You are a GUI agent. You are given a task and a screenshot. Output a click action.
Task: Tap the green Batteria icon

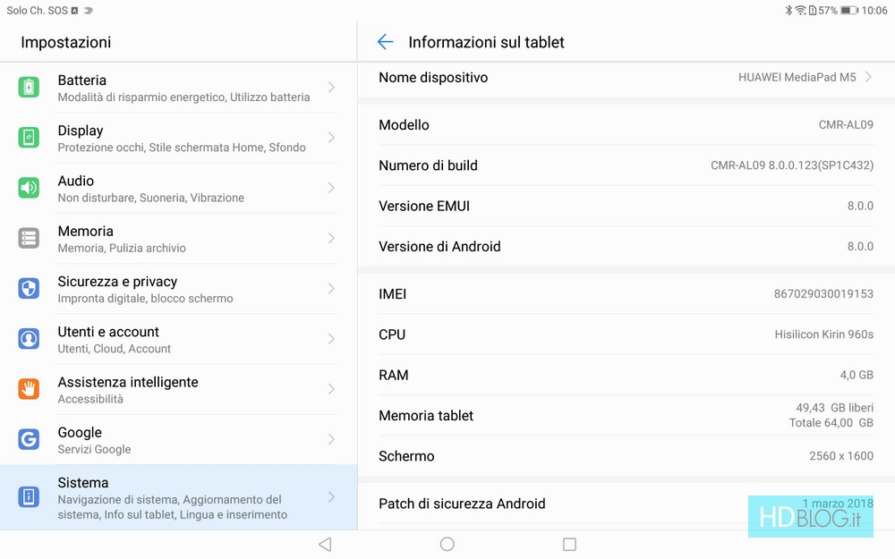pyautogui.click(x=29, y=88)
